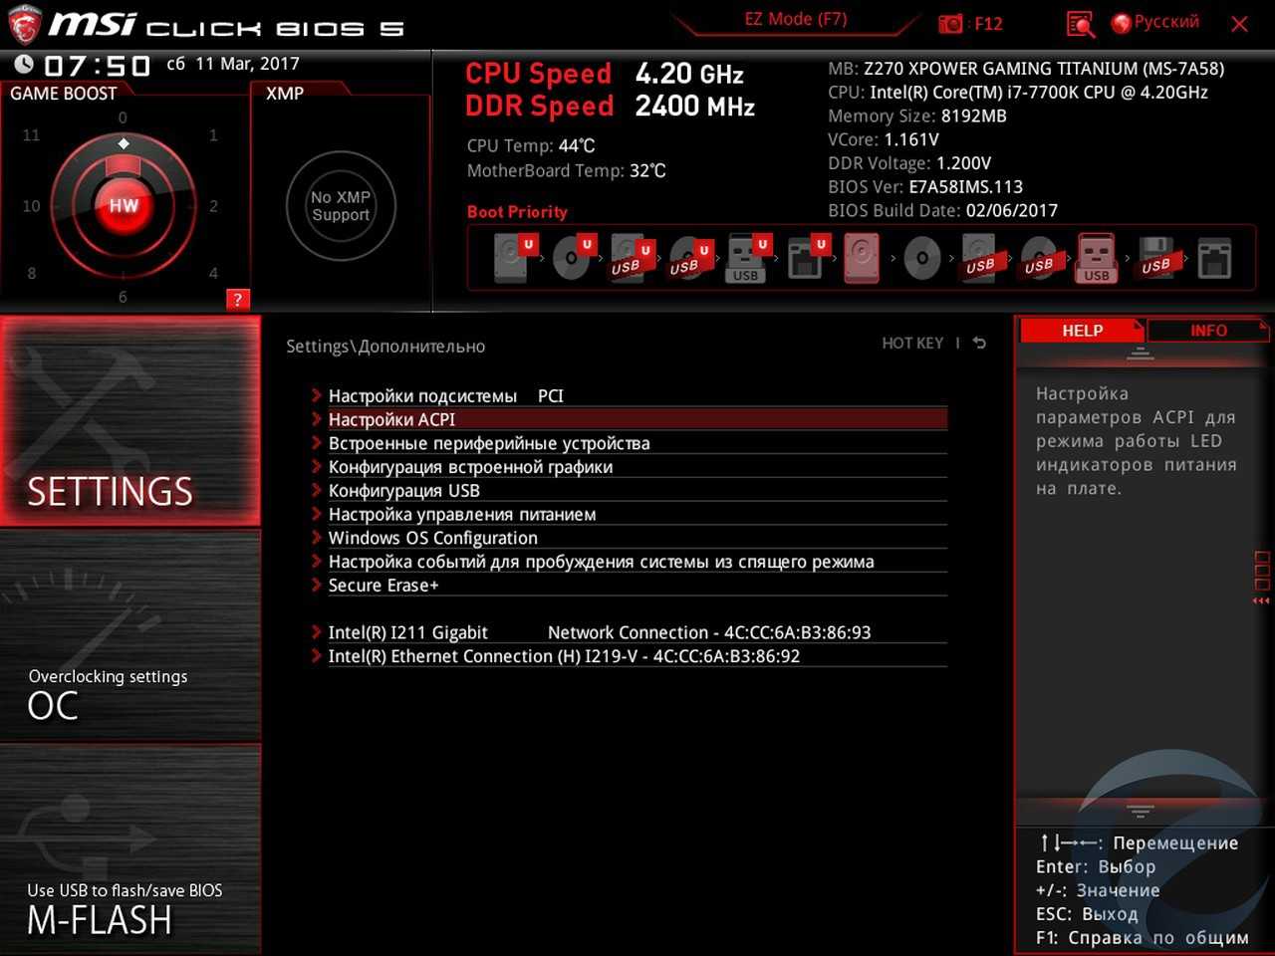Open the BIOS search magnifier icon
The width and height of the screenshot is (1275, 956).
(1080, 24)
